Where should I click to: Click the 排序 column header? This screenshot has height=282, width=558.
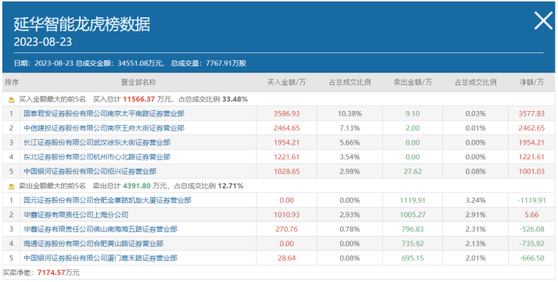coord(12,83)
